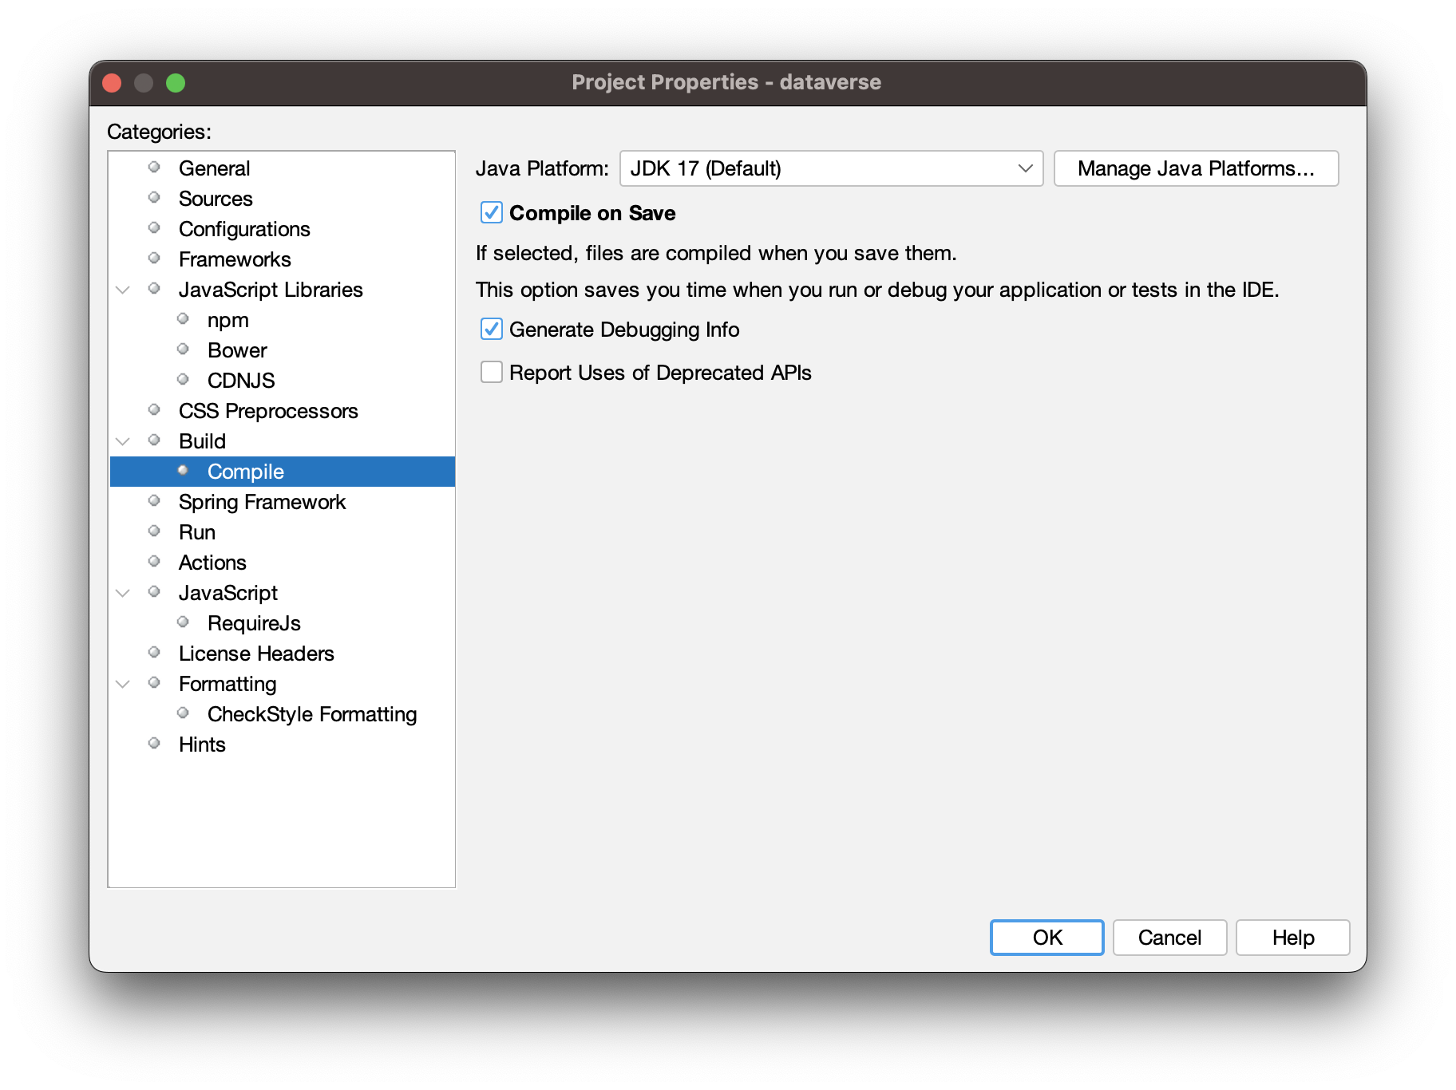Click the bullet icon beside npm
This screenshot has height=1090, width=1456.
183,319
